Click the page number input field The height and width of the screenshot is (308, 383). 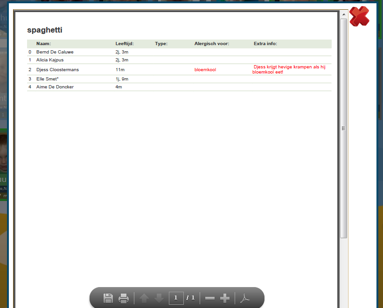tap(176, 298)
